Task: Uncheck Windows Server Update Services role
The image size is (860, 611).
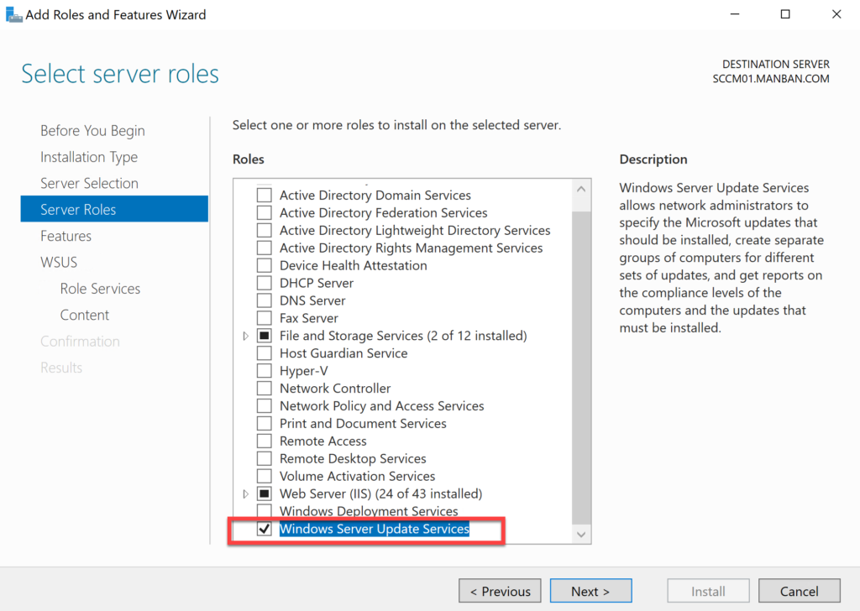Action: pyautogui.click(x=265, y=529)
